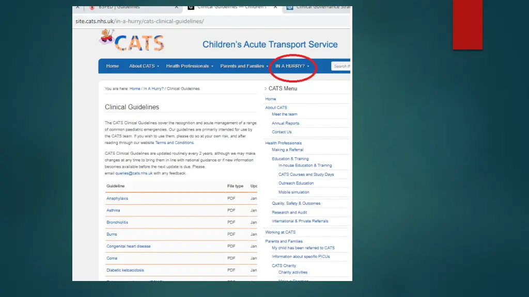Open the Burns guideline
This screenshot has height=297, width=529.
point(112,234)
